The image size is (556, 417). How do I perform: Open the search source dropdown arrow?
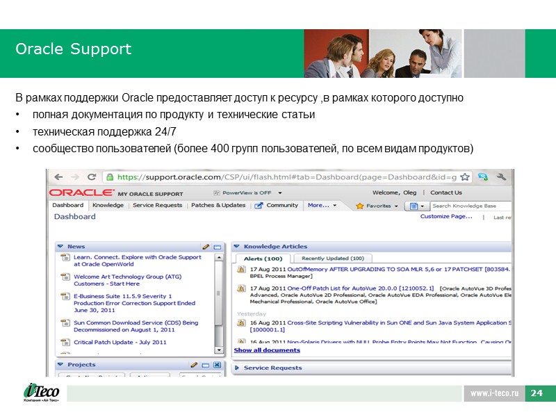pos(422,206)
